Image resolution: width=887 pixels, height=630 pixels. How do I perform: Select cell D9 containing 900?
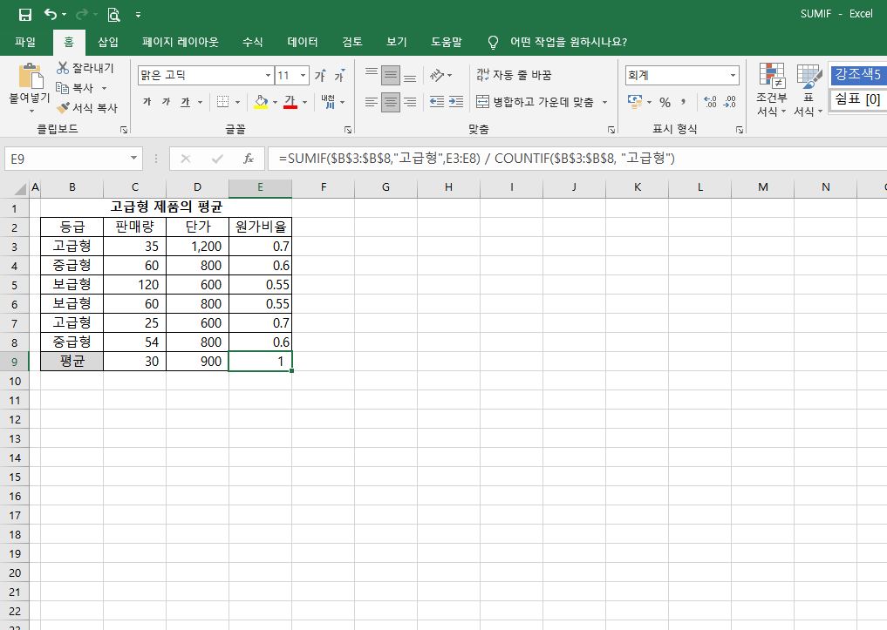(197, 362)
